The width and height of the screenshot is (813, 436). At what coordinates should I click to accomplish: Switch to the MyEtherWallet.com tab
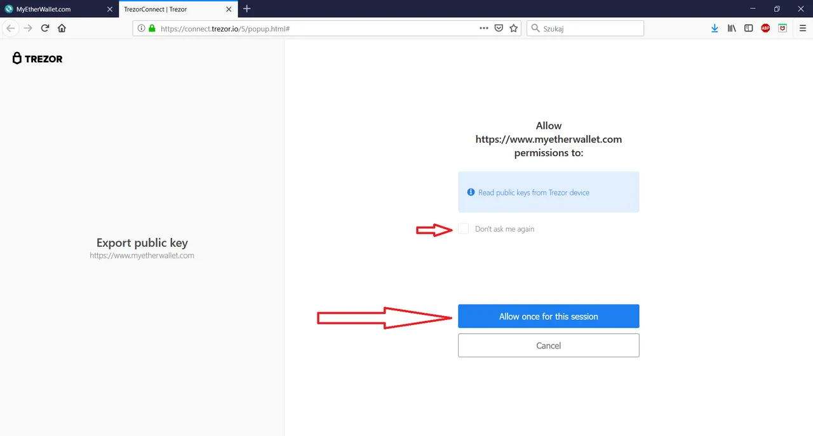[x=59, y=9]
